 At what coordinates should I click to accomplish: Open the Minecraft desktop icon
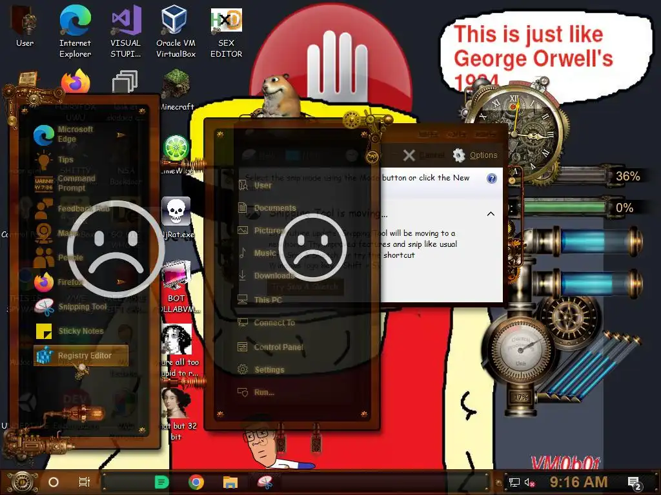point(176,90)
